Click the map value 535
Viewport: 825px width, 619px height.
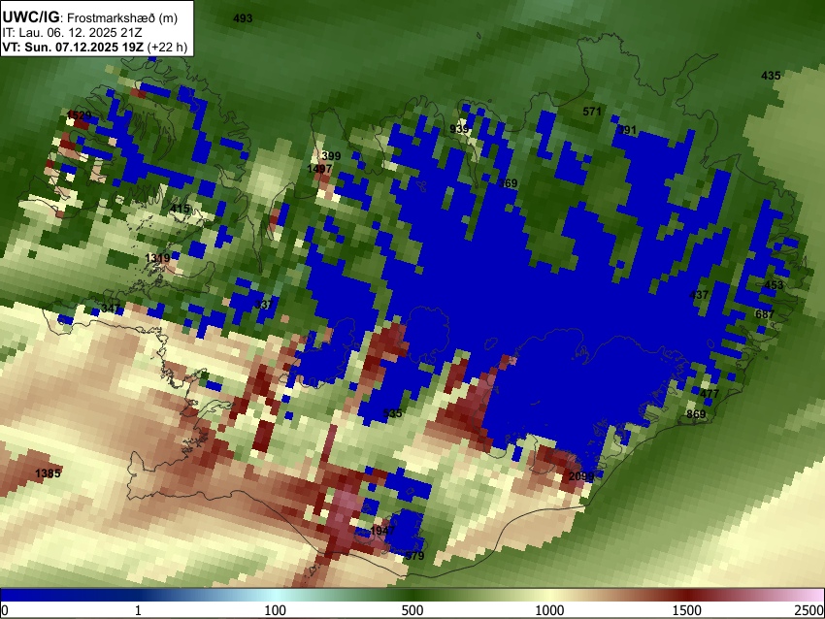click(x=392, y=413)
